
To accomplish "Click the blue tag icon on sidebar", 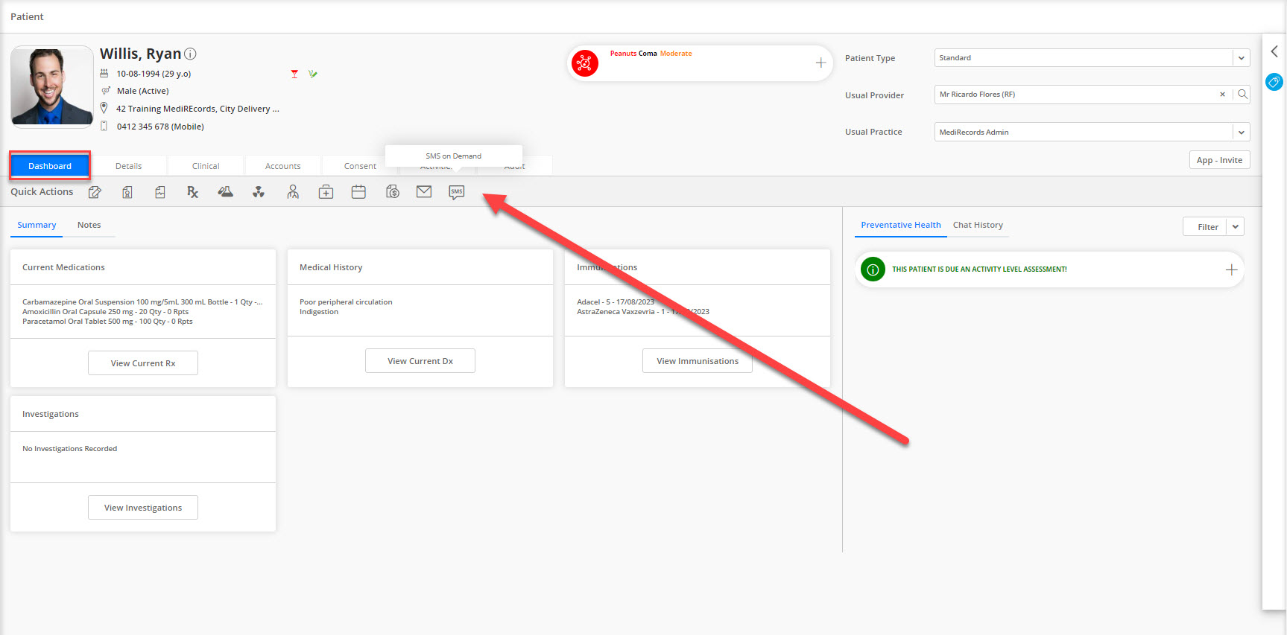I will tap(1274, 82).
